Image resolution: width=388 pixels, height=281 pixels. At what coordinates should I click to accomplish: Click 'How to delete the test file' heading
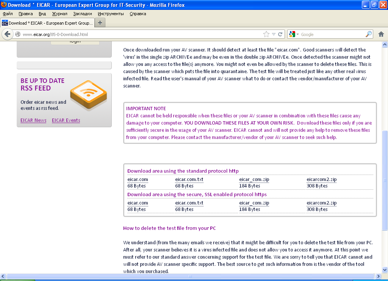(169, 228)
